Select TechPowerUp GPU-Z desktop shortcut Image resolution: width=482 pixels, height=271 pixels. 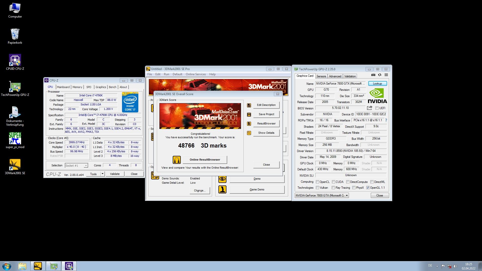(x=15, y=88)
